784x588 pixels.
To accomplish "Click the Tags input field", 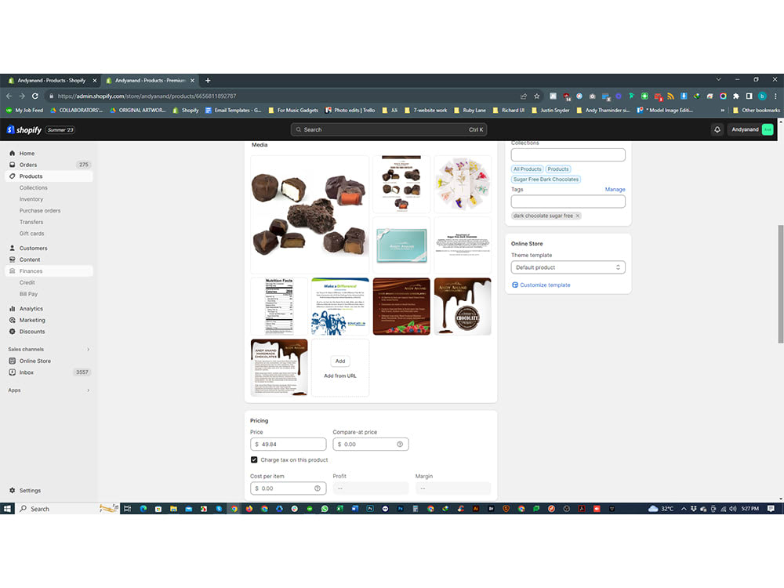I will point(568,201).
